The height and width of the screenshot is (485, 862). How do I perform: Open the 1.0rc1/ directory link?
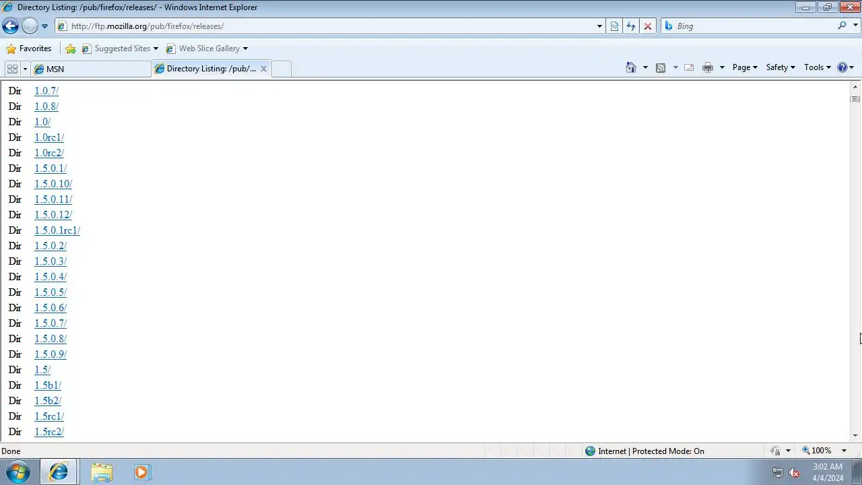(49, 137)
